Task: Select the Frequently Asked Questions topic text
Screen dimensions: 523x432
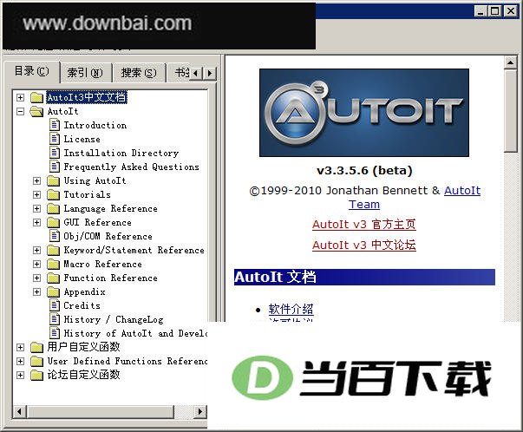Action: [131, 167]
